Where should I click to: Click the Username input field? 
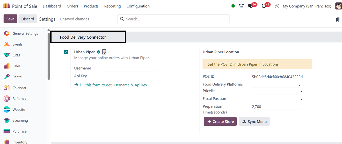tap(129, 68)
